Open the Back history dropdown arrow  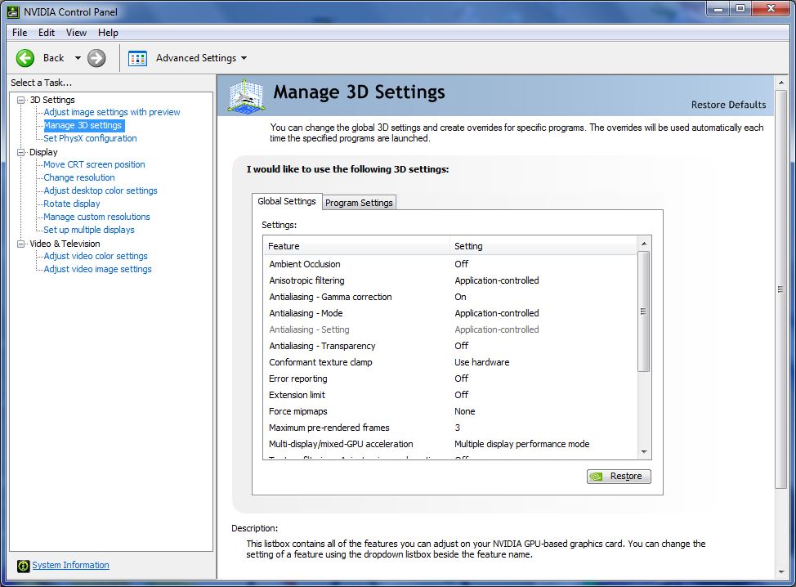78,58
